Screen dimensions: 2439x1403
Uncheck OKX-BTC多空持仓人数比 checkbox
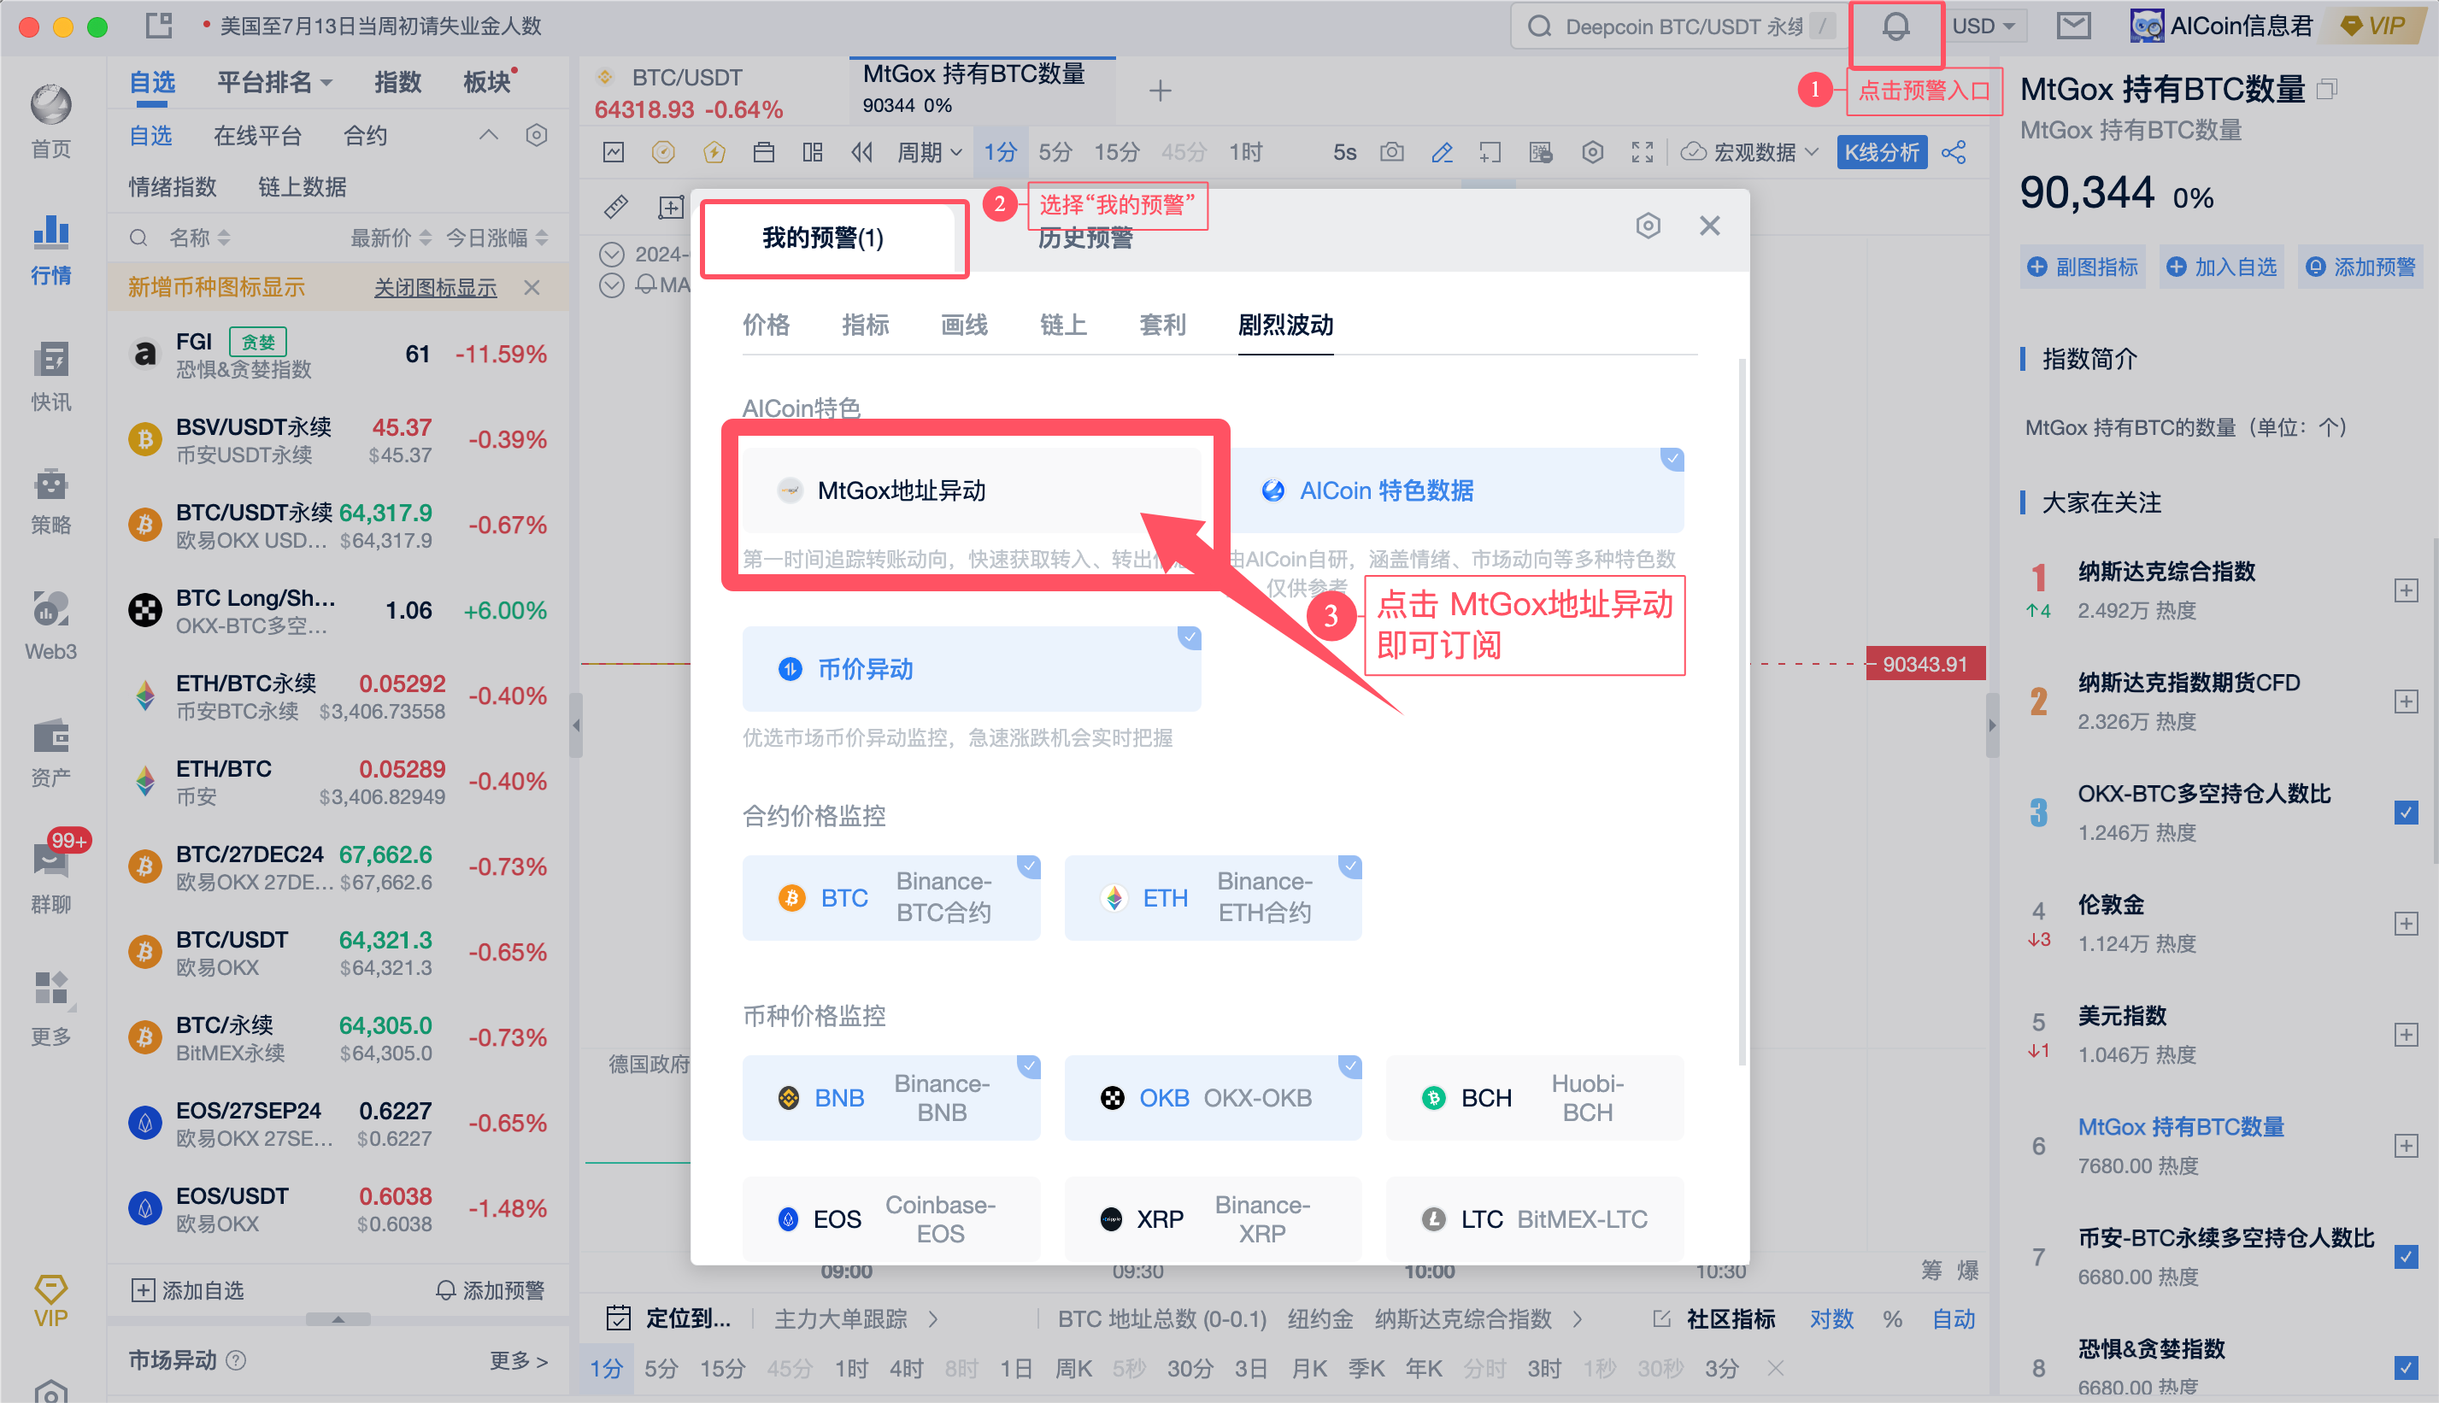2406,813
